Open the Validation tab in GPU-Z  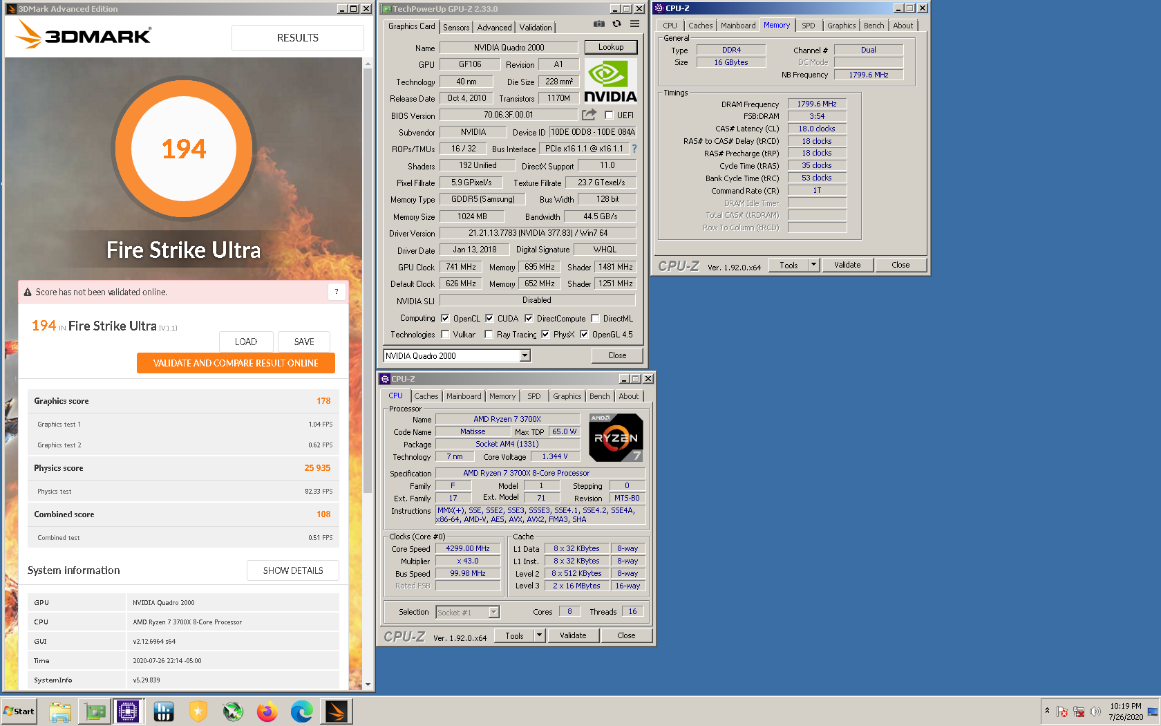(x=536, y=27)
